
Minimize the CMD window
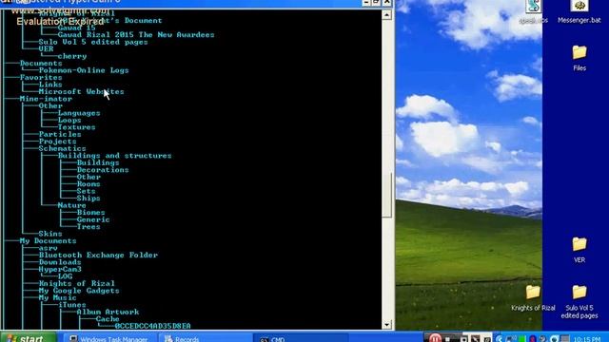[x=366, y=2]
